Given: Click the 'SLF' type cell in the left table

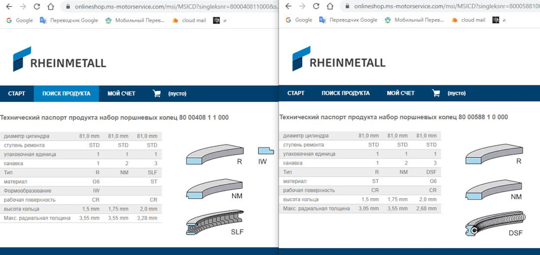Looking at the screenshot, I should (x=152, y=172).
